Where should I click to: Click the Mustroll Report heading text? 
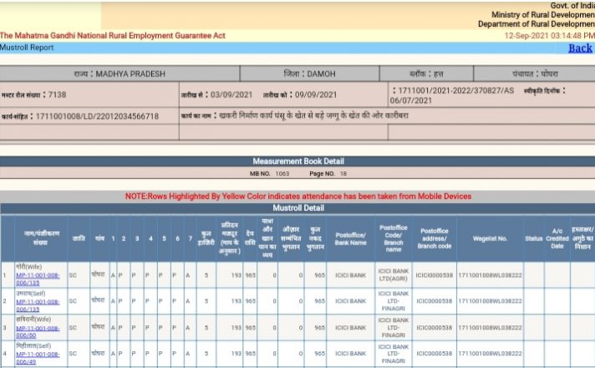27,48
